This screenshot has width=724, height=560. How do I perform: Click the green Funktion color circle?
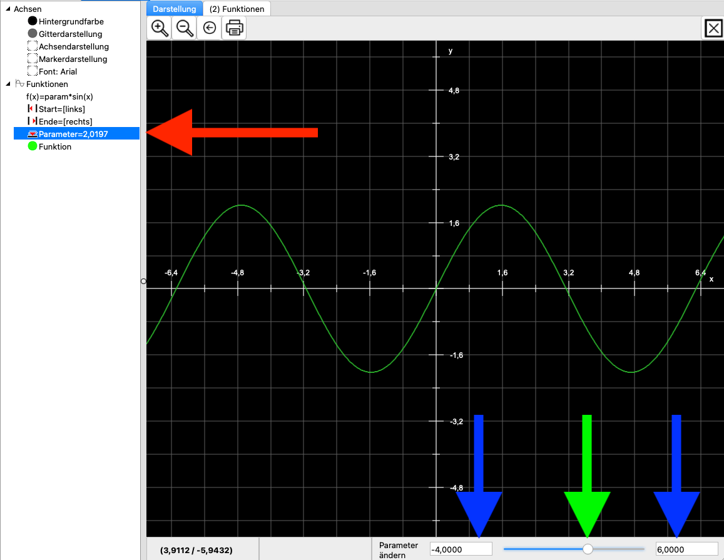point(33,146)
